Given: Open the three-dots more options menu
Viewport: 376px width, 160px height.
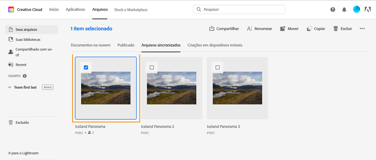Looking at the screenshot, I should 362,29.
